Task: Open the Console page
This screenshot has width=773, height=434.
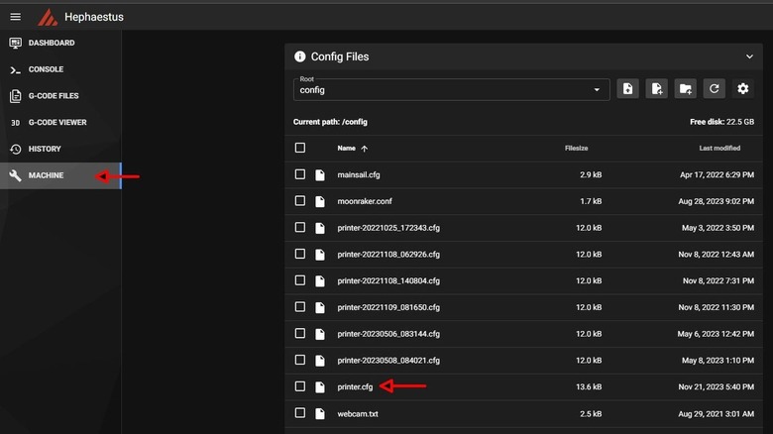Action: [x=46, y=69]
